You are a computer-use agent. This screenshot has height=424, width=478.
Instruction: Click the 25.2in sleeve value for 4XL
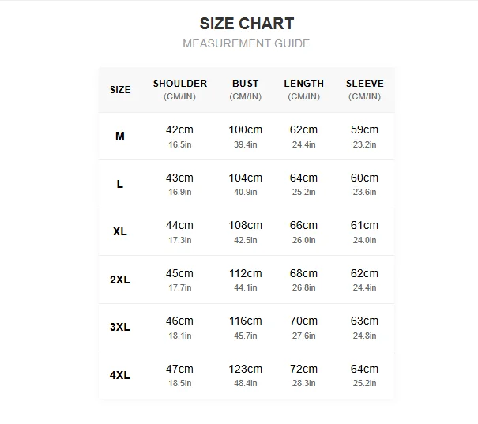364,383
